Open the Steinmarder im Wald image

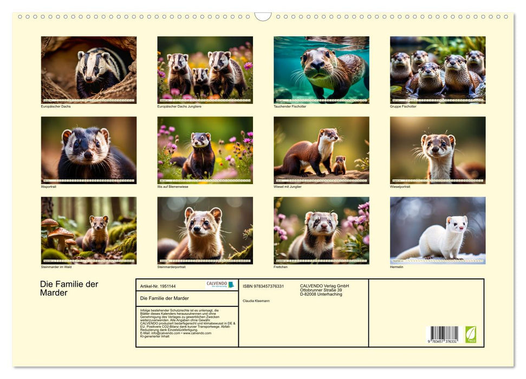pyautogui.click(x=88, y=230)
